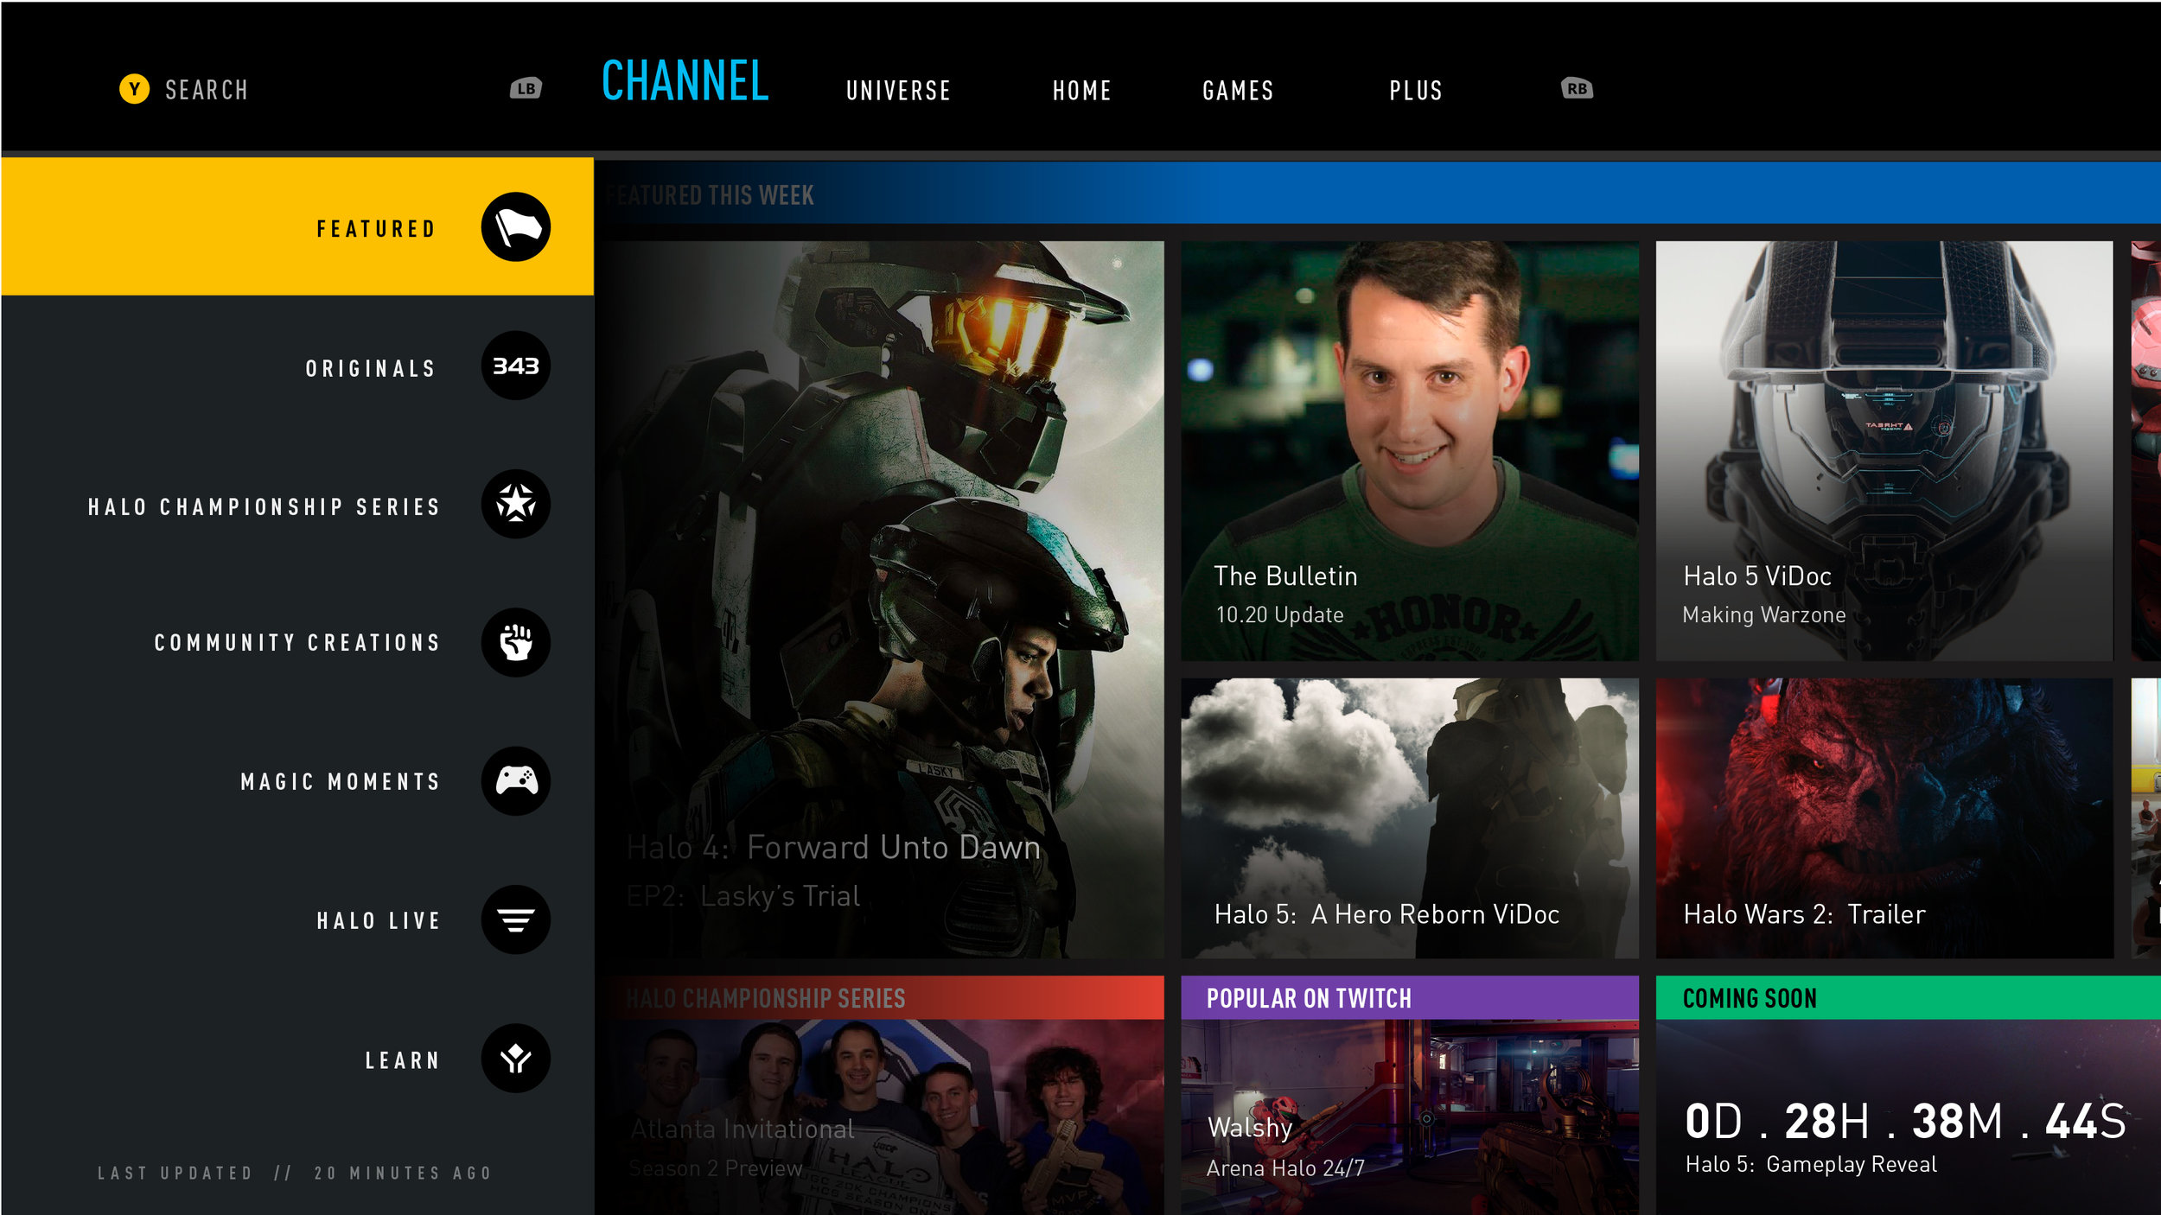Viewport: 2161px width, 1215px height.
Task: Open Community Creations sidebar label
Action: [297, 643]
